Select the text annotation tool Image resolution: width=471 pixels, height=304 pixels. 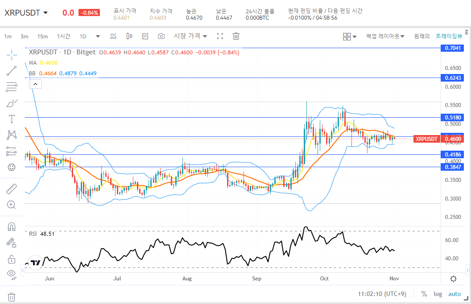(x=11, y=119)
